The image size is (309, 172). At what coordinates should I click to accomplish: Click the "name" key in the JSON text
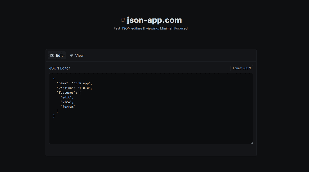pos(62,83)
